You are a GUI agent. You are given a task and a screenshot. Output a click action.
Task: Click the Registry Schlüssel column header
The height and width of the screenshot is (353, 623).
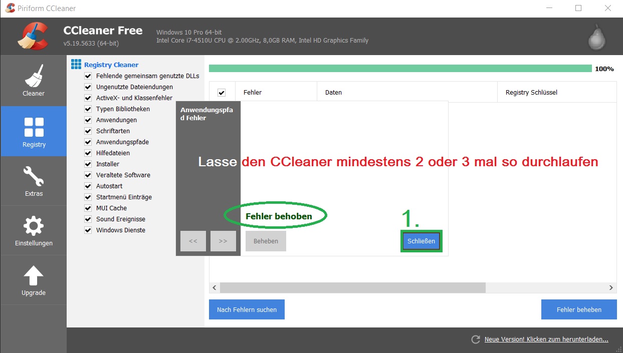tap(557, 92)
